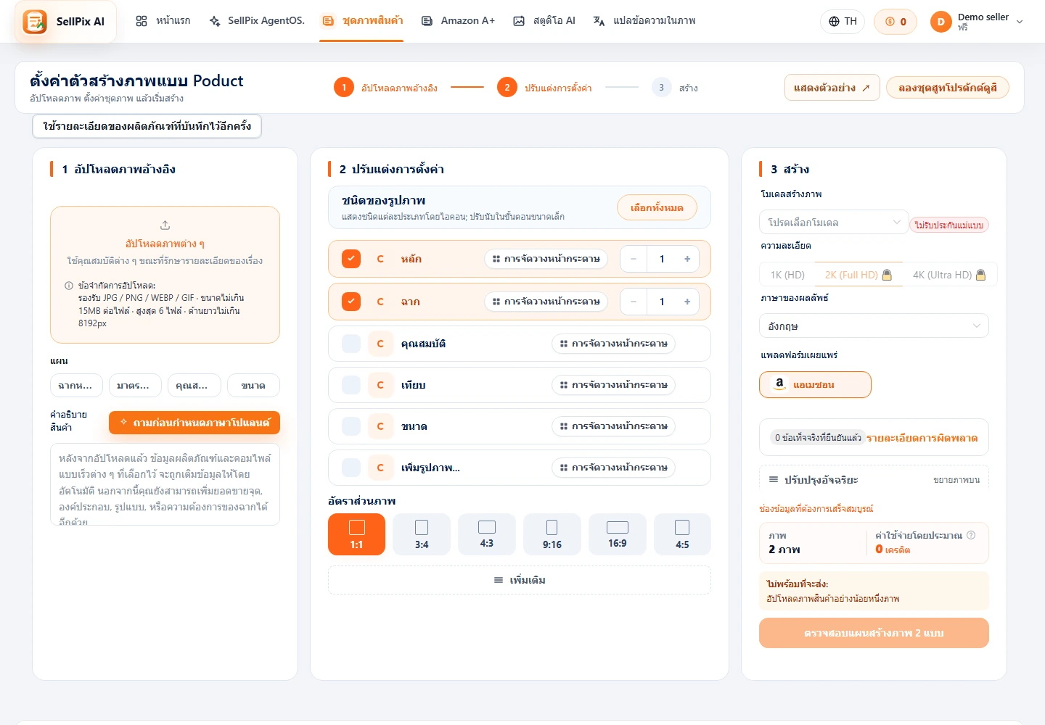This screenshot has height=725, width=1045.
Task: Go to the สตูดิโอ AI tab
Action: 544,21
